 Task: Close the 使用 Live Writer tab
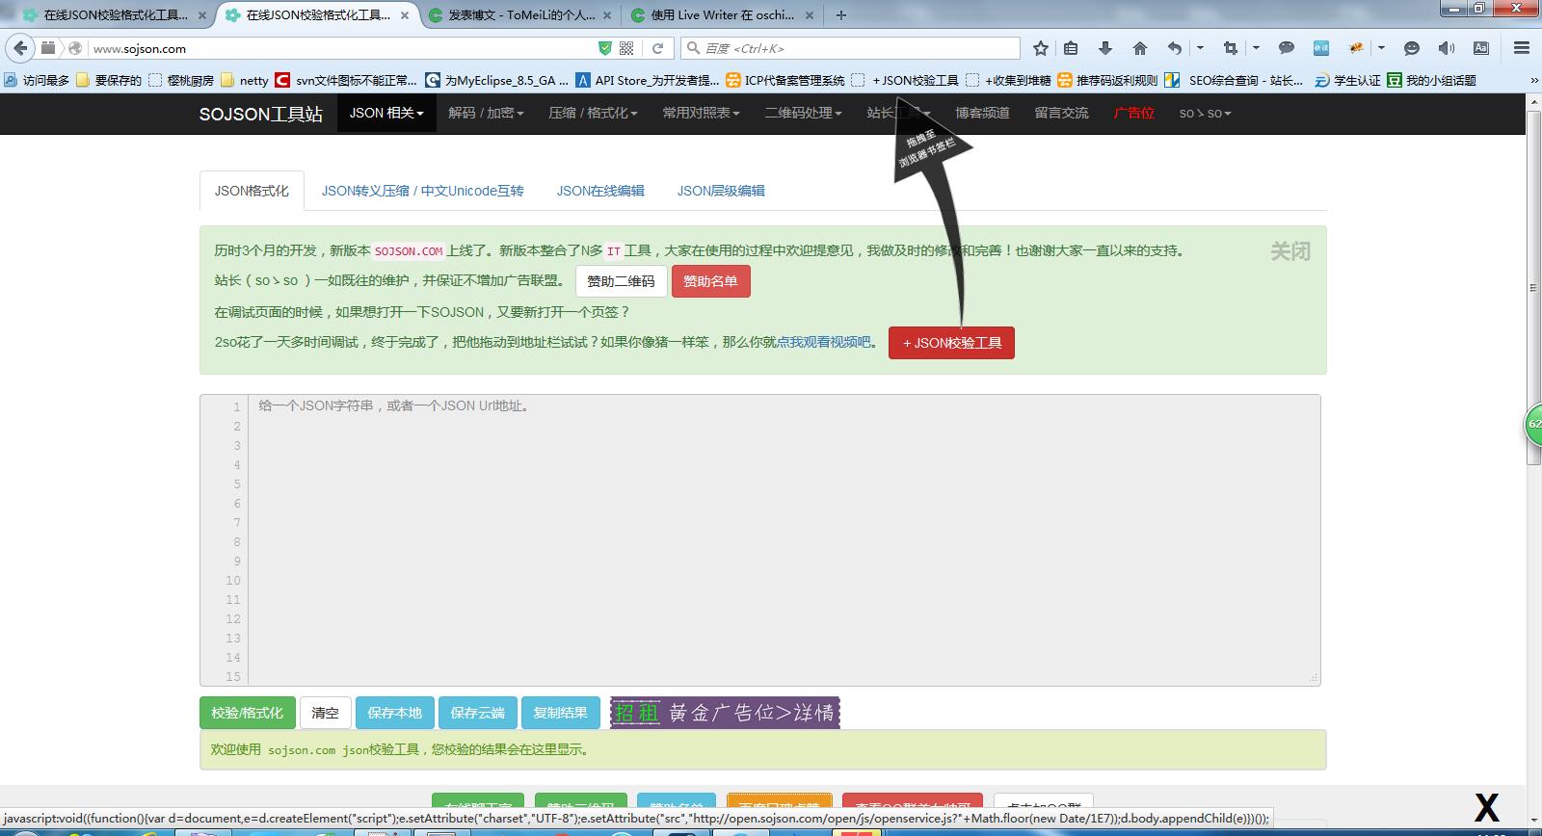click(809, 15)
